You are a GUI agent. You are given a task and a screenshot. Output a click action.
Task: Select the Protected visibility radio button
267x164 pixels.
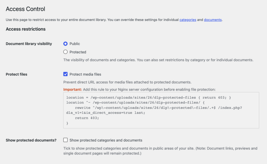coord(65,52)
